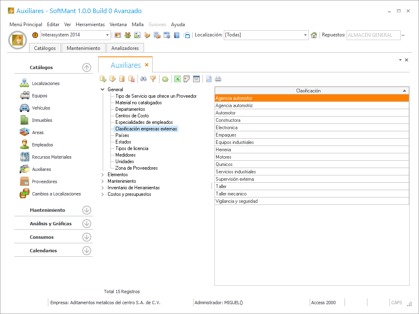
Task: Expand the Elementos tree node
Action: [103, 175]
